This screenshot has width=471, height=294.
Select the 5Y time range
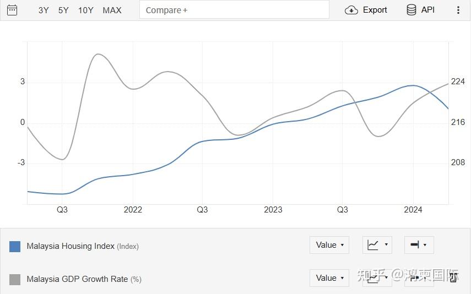click(63, 10)
